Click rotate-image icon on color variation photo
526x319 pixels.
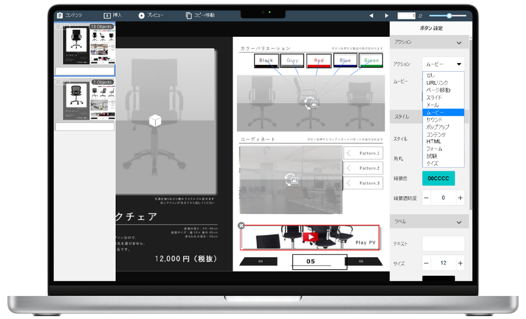coord(311,103)
